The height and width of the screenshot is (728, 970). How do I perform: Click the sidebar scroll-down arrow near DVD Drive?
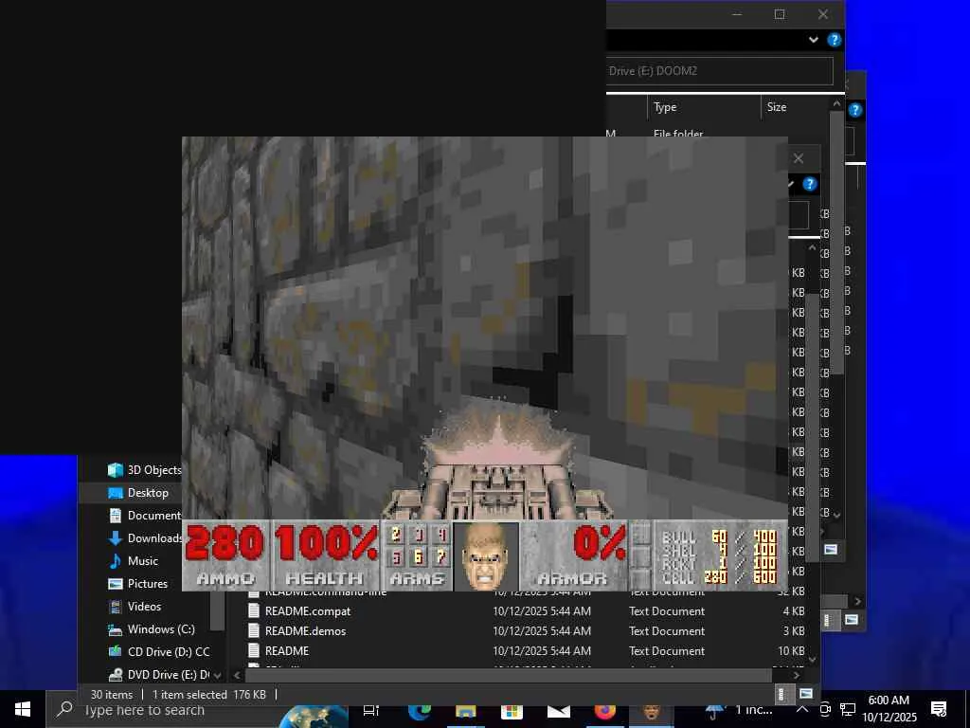pos(218,675)
